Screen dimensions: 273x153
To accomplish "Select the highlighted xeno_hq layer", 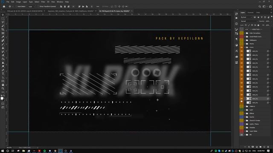I will pos(257,99).
